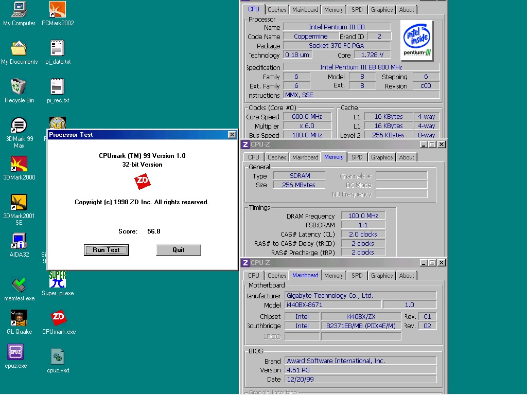Switch to the SPD tab in the memory-timings CPU-Z window

point(357,157)
